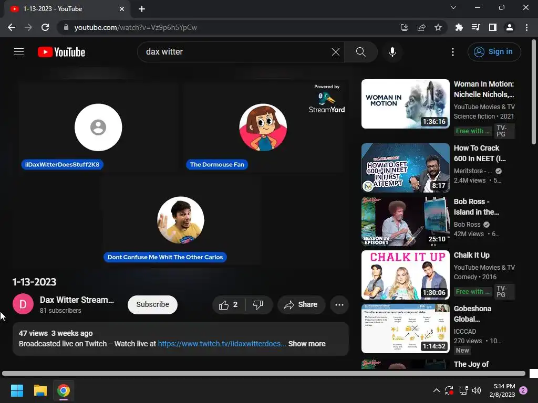Open Dax Witter Stream channel name

click(x=77, y=300)
